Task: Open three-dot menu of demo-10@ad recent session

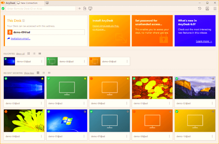Action: tap(212, 136)
